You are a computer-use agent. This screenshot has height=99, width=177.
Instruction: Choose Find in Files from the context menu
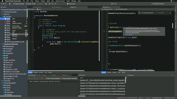click(19, 26)
